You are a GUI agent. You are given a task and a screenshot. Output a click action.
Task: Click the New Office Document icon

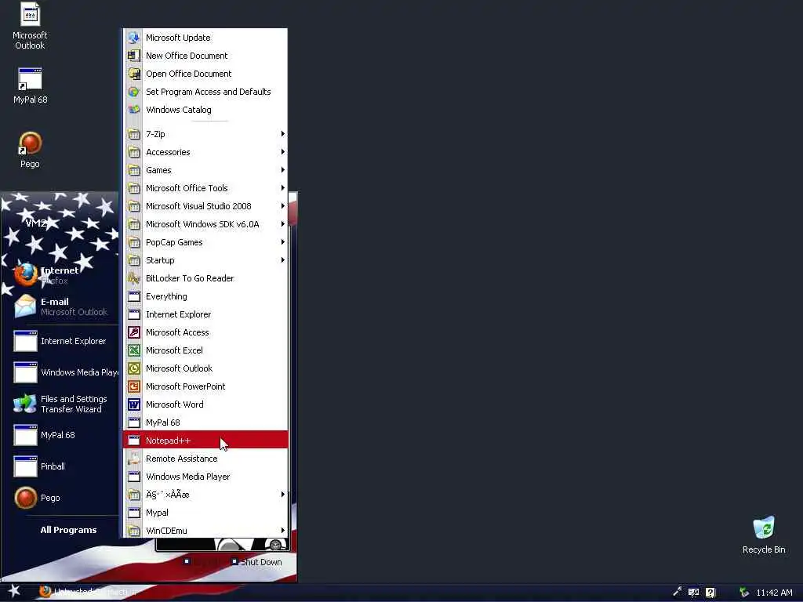tap(133, 56)
